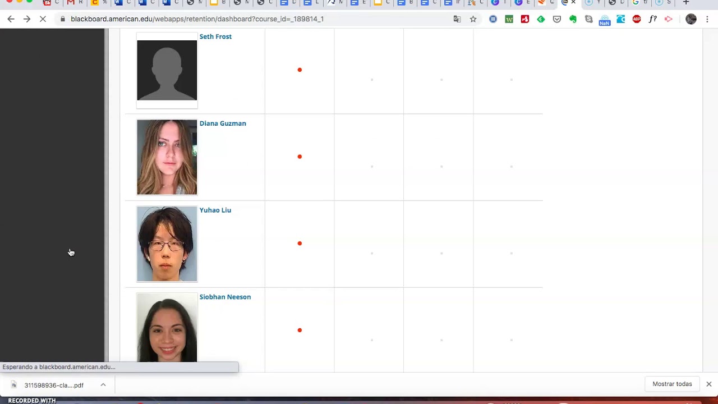
Task: Go back to the previous page
Action: [x=11, y=19]
